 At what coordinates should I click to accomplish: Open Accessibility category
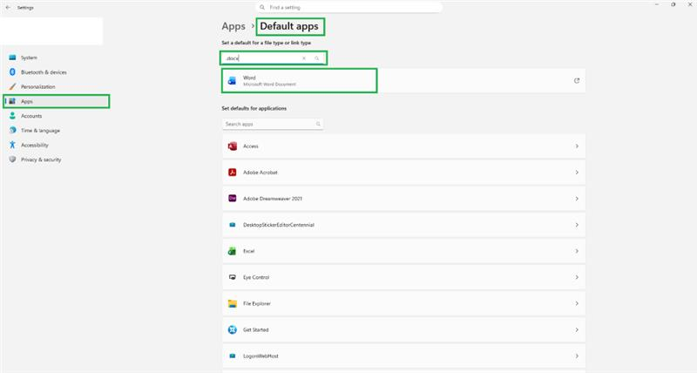pos(56,145)
